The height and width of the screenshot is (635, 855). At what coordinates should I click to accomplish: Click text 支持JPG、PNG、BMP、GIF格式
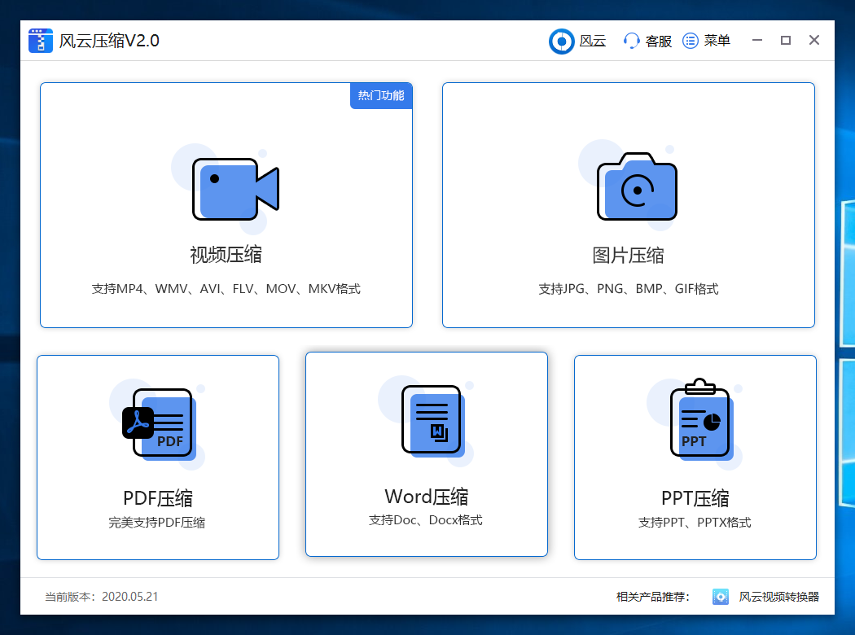[x=628, y=289]
